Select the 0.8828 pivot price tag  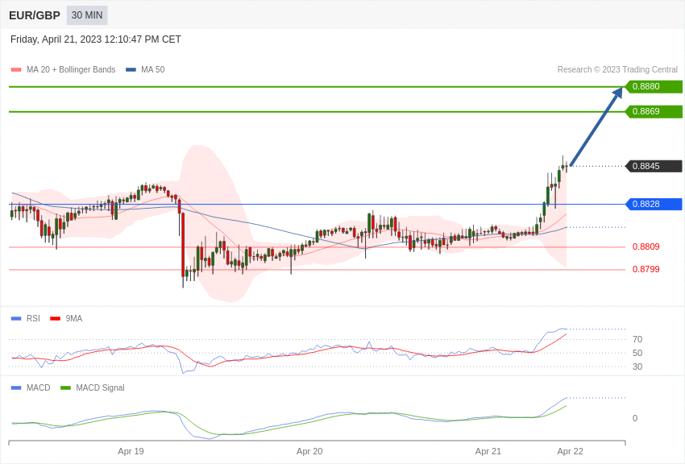[654, 204]
